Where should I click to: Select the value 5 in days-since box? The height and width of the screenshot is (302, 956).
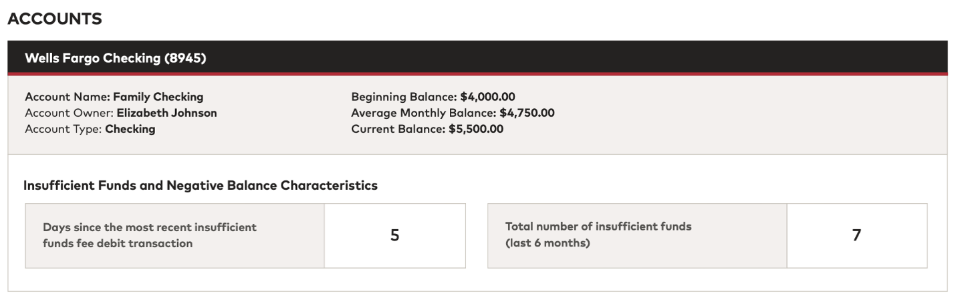tap(395, 235)
